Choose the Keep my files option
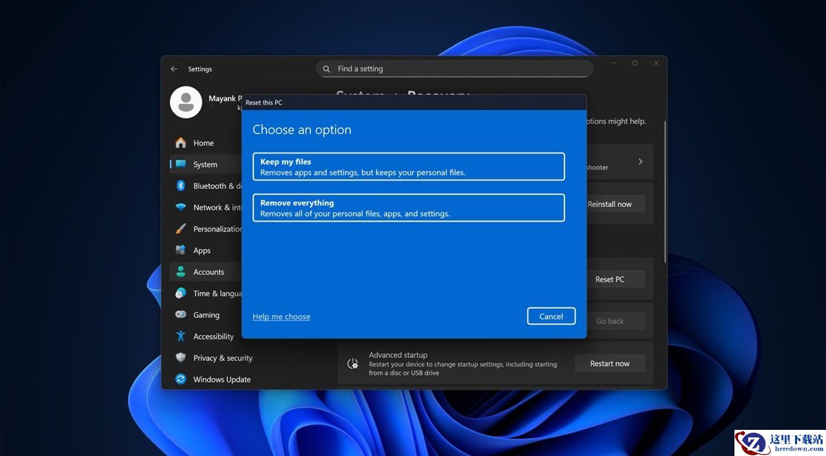The width and height of the screenshot is (826, 456). [x=409, y=166]
